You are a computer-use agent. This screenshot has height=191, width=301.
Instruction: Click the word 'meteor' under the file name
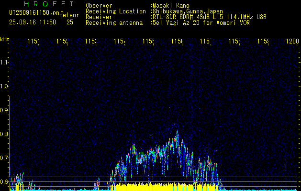pos(69,15)
